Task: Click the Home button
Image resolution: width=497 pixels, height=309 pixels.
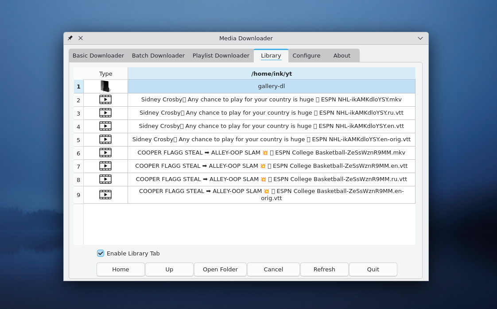Action: click(120, 269)
